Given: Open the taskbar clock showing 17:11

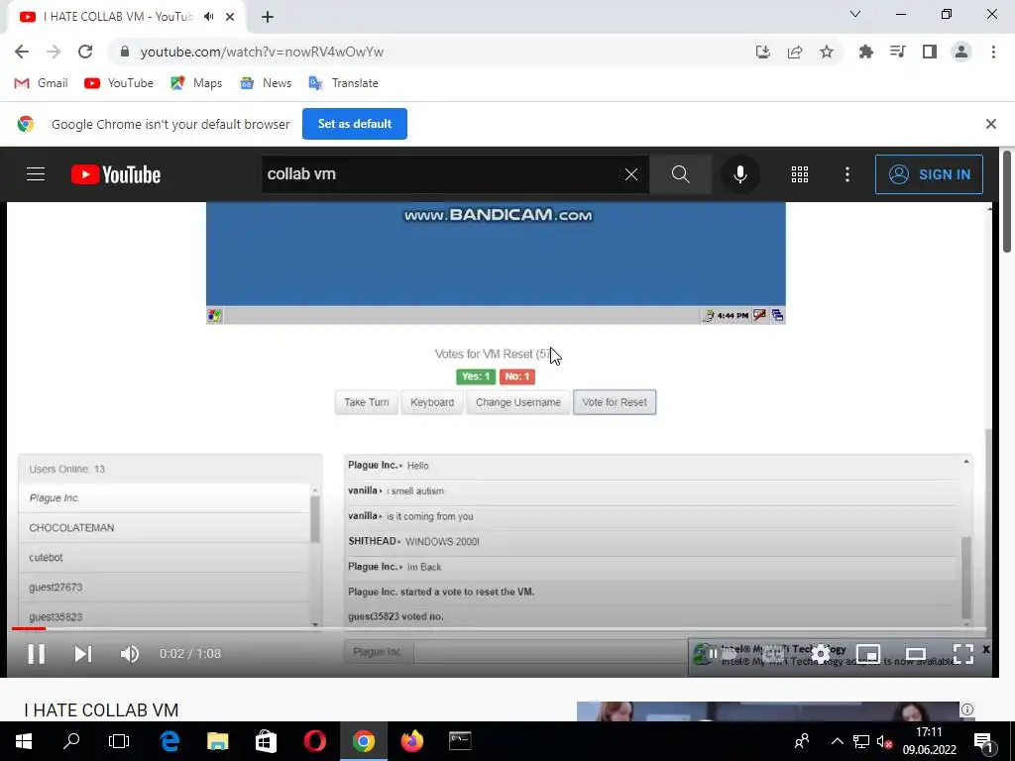Looking at the screenshot, I should point(929,741).
